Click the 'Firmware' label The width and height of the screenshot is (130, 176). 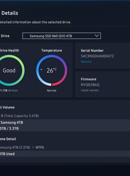[89, 79]
